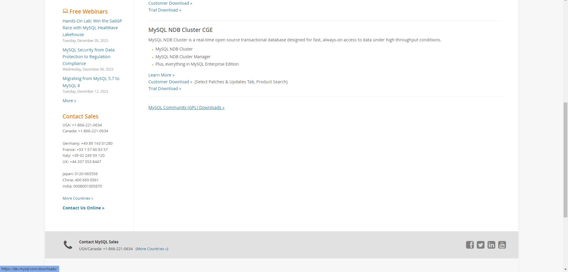Select the Japan: 0120-065556 number
568x272 pixels.
(x=80, y=174)
